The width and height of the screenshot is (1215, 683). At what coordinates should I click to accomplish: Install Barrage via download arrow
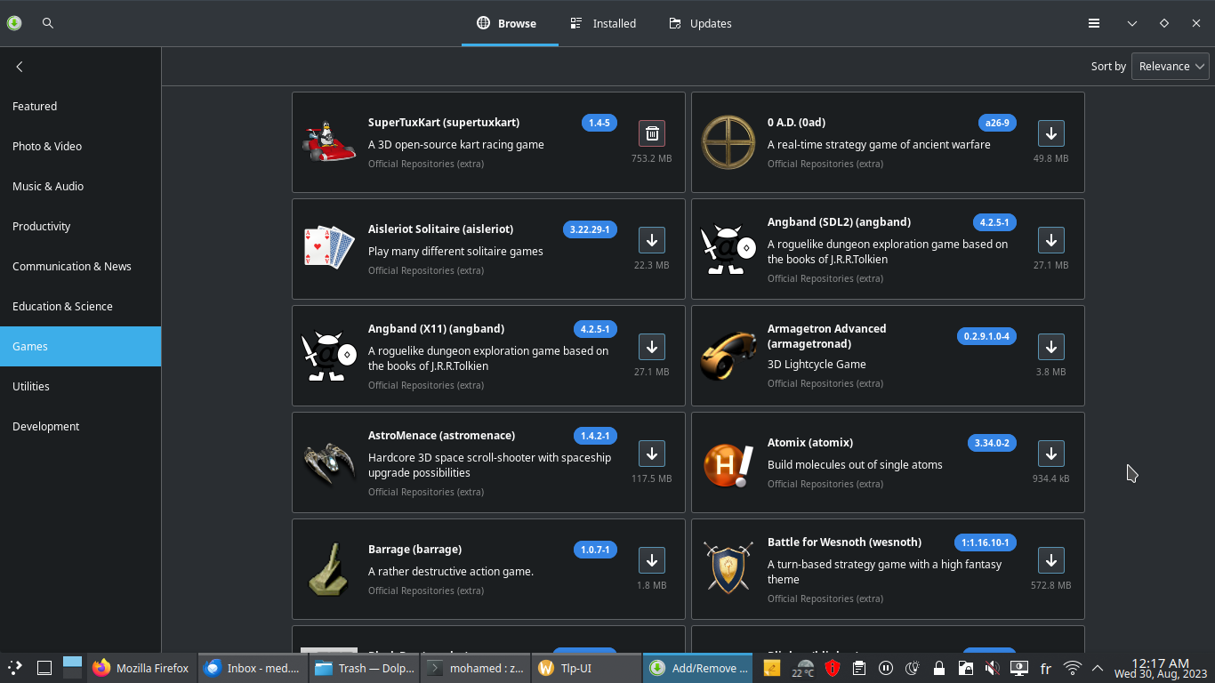click(652, 560)
